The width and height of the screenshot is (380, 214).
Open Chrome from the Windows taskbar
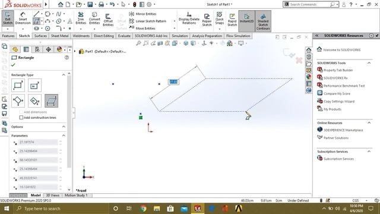pos(143,209)
